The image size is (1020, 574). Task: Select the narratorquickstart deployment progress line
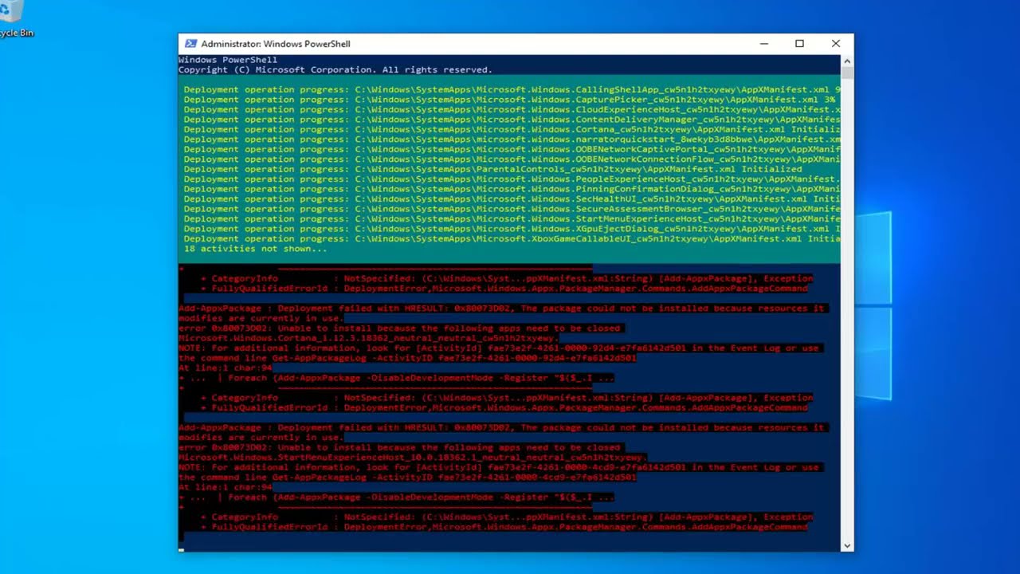(512, 140)
